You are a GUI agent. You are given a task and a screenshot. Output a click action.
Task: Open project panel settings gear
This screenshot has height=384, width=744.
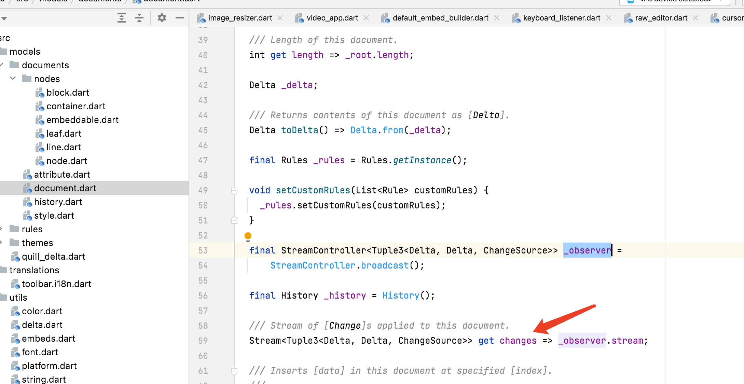pos(162,18)
